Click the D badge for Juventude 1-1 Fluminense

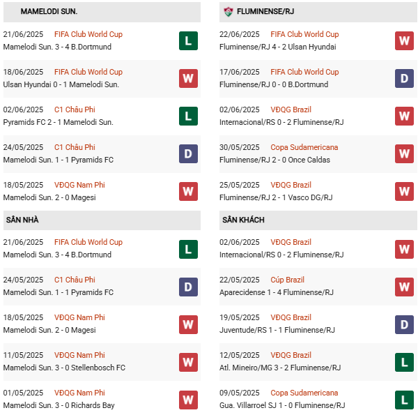pos(405,324)
